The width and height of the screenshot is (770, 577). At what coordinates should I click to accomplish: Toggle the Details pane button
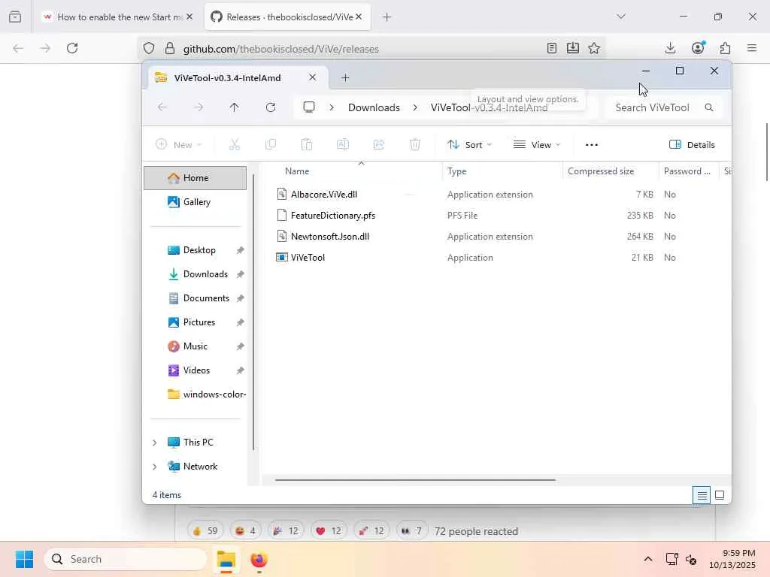692,145
